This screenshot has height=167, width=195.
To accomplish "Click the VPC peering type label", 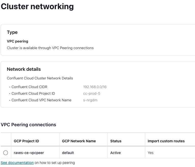I will point(18,41).
